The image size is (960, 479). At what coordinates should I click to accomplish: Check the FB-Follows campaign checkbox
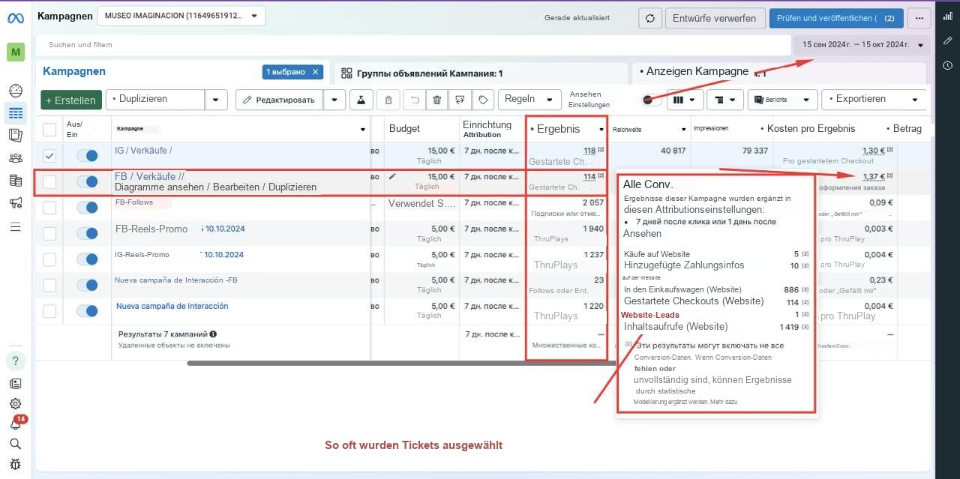(49, 208)
